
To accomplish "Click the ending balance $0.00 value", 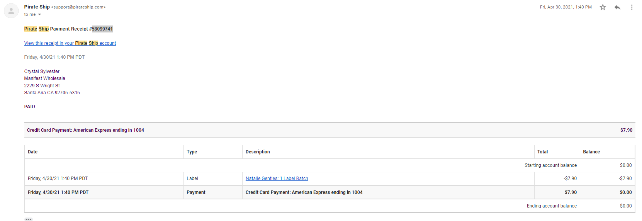I will pyautogui.click(x=626, y=206).
